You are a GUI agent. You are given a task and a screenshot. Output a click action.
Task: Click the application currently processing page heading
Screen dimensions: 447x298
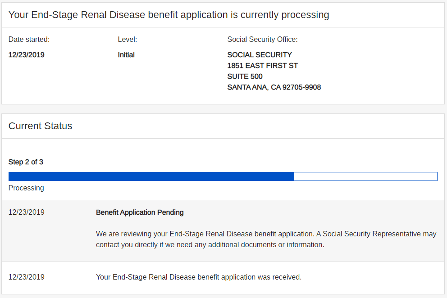point(169,15)
